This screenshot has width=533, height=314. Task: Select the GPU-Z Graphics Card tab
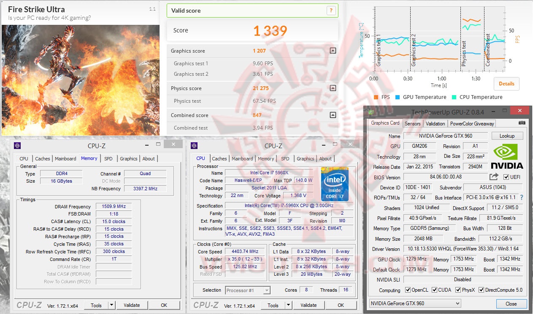[x=385, y=123]
